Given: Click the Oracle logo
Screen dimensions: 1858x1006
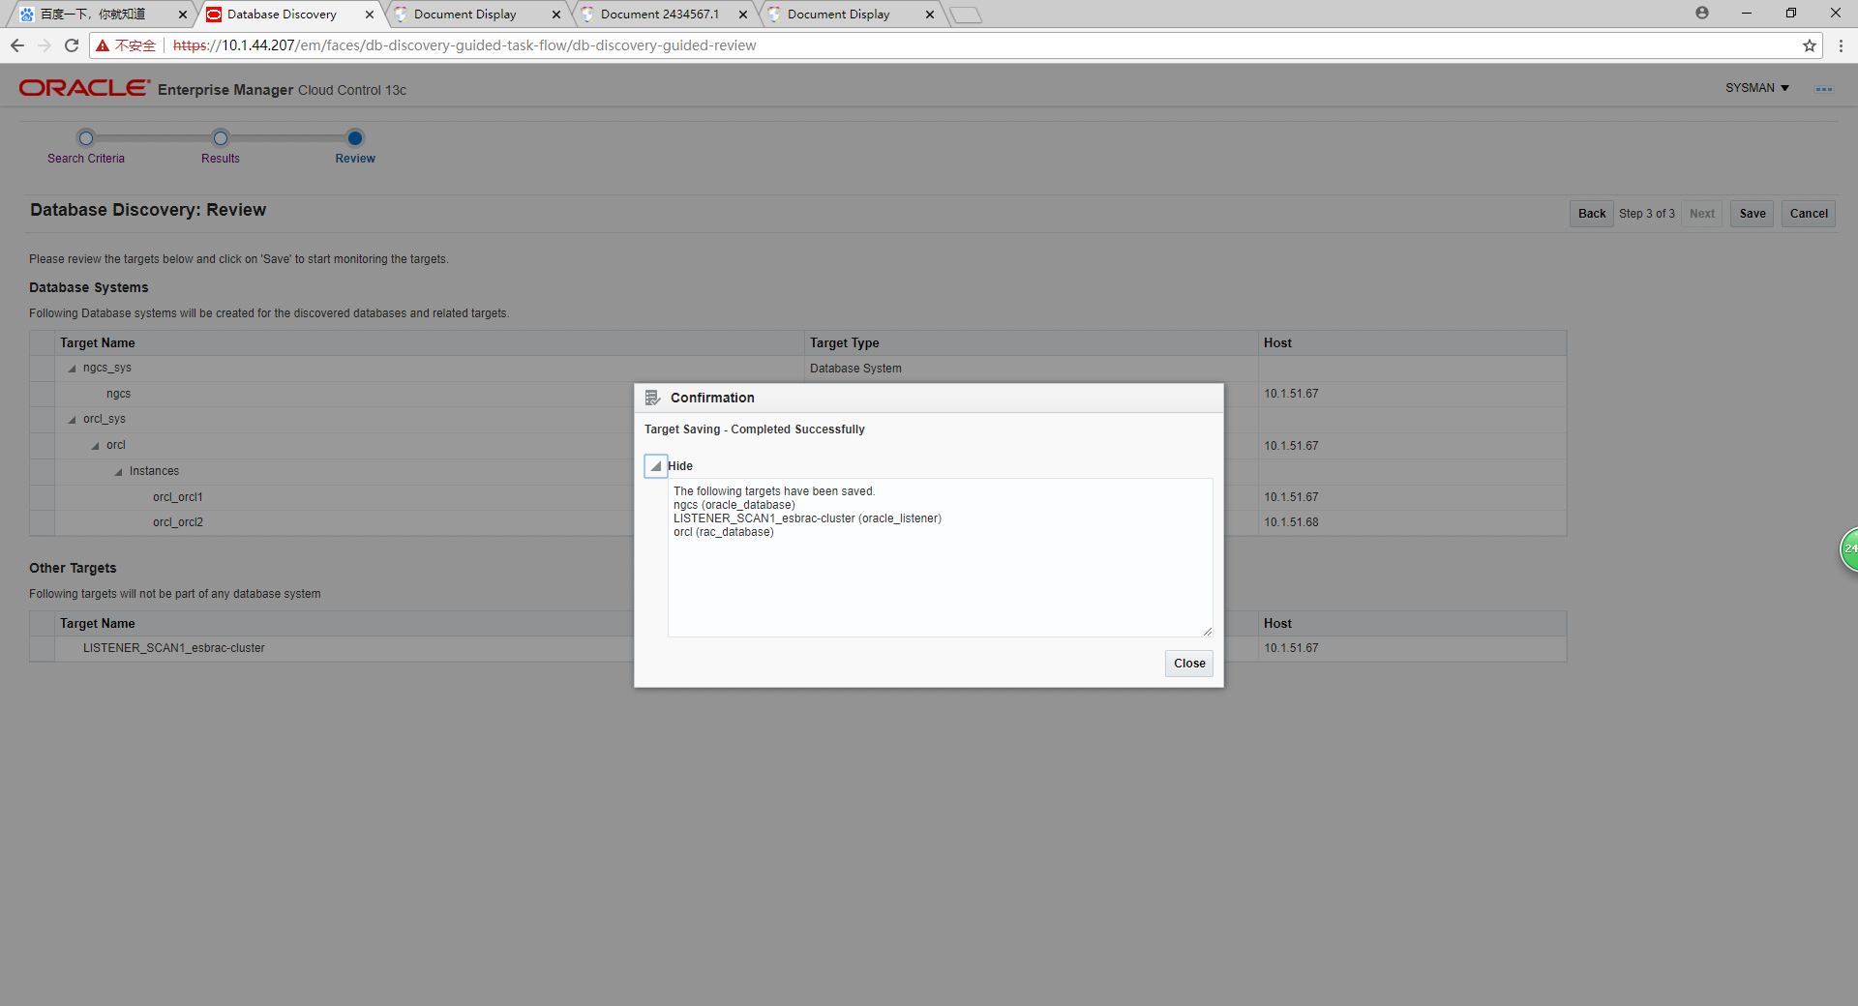Looking at the screenshot, I should point(84,88).
